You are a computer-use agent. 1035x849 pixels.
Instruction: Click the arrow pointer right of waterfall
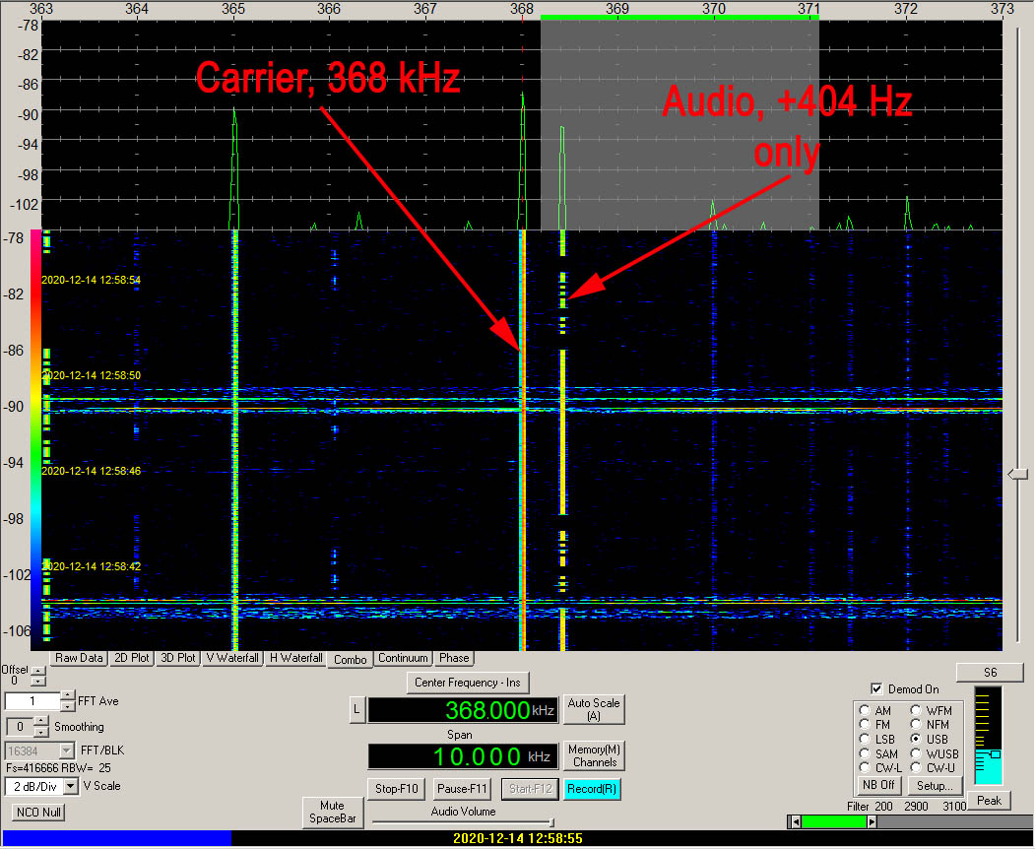pyautogui.click(x=1018, y=474)
